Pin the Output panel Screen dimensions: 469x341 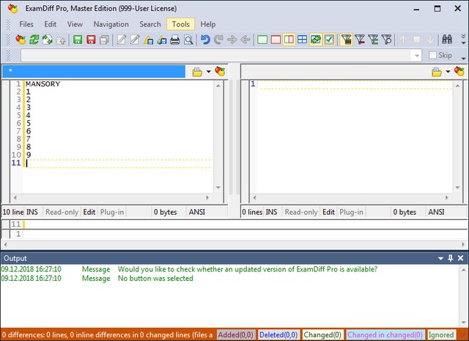[x=451, y=258]
